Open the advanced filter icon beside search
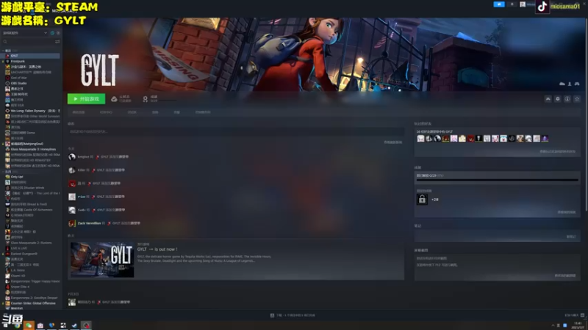Viewport: 588px width, 330px height. 57,42
